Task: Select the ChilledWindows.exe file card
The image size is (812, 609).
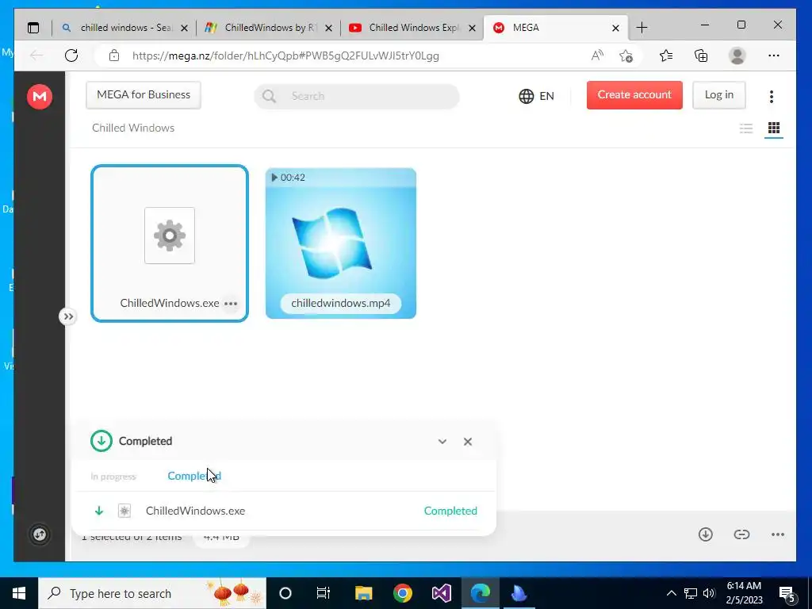Action: coord(170,243)
